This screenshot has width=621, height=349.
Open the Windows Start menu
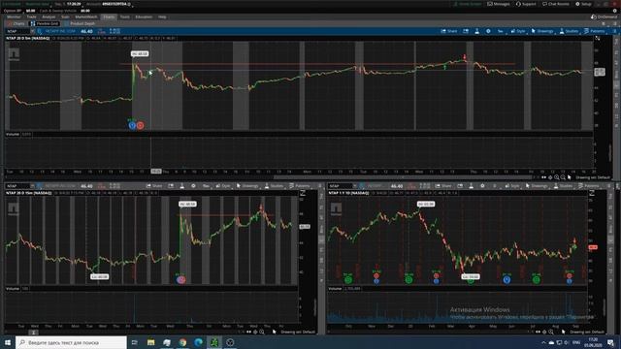tap(8, 342)
